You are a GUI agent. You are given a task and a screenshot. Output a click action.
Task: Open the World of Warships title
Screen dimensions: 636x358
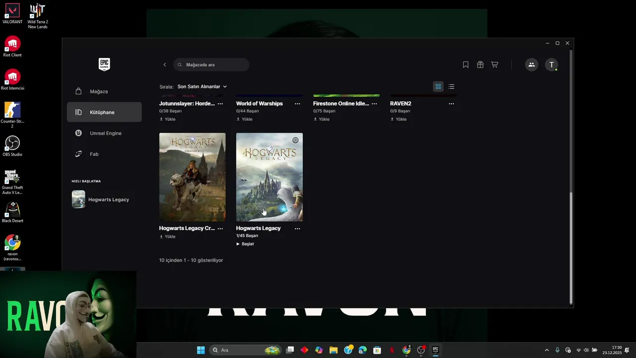click(259, 103)
